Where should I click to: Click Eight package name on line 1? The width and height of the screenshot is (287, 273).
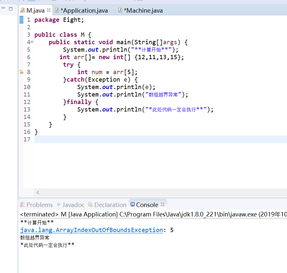pos(72,20)
